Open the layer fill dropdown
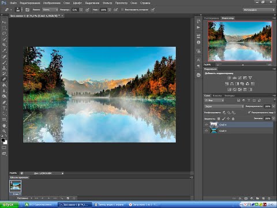 [x=274, y=118]
